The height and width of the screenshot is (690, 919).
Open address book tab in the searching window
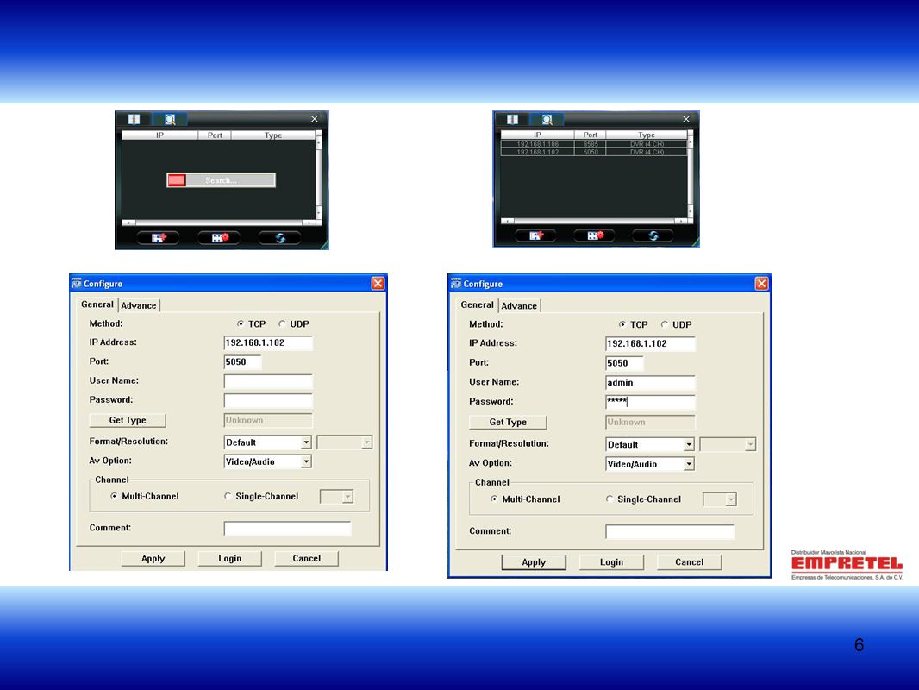pyautogui.click(x=134, y=120)
